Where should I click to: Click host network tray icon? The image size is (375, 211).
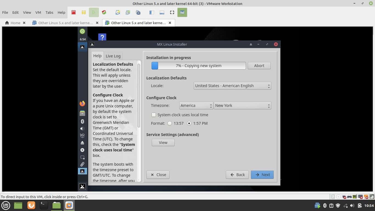(345, 206)
